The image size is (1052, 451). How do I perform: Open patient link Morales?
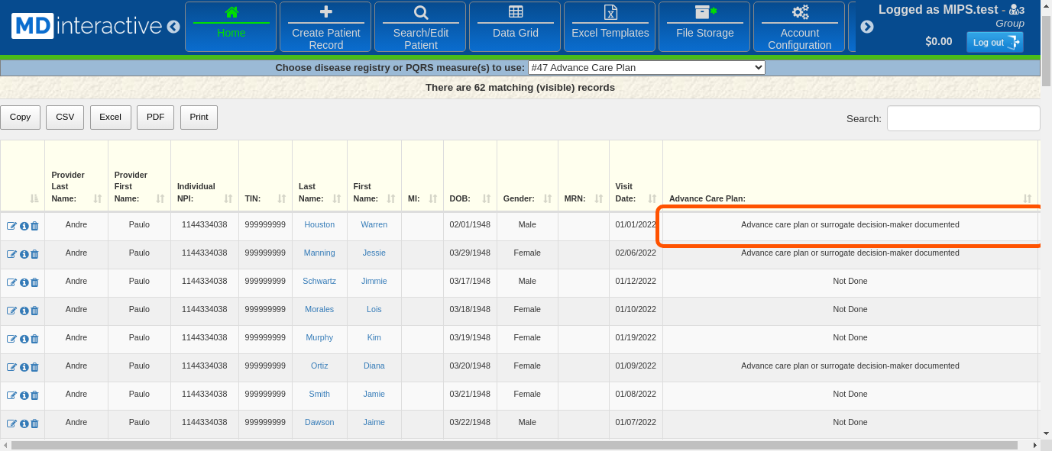319,309
